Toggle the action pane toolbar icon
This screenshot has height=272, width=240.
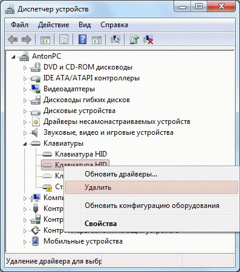click(97, 40)
